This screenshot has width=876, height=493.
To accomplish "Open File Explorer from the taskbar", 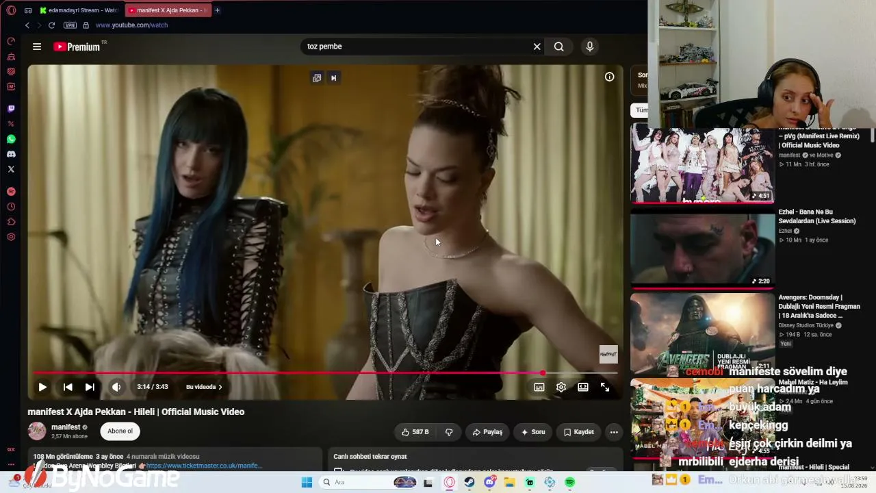I will 510,482.
